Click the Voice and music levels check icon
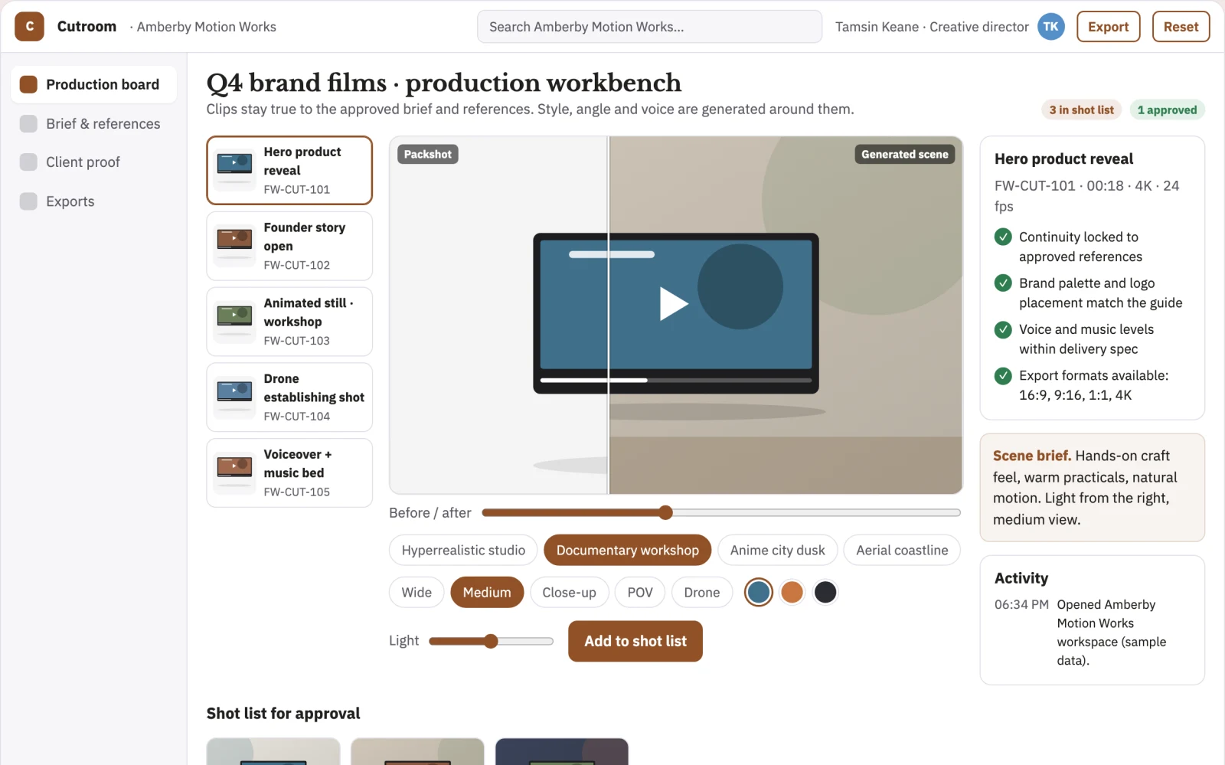Screen dimensions: 1225x765 (1003, 329)
